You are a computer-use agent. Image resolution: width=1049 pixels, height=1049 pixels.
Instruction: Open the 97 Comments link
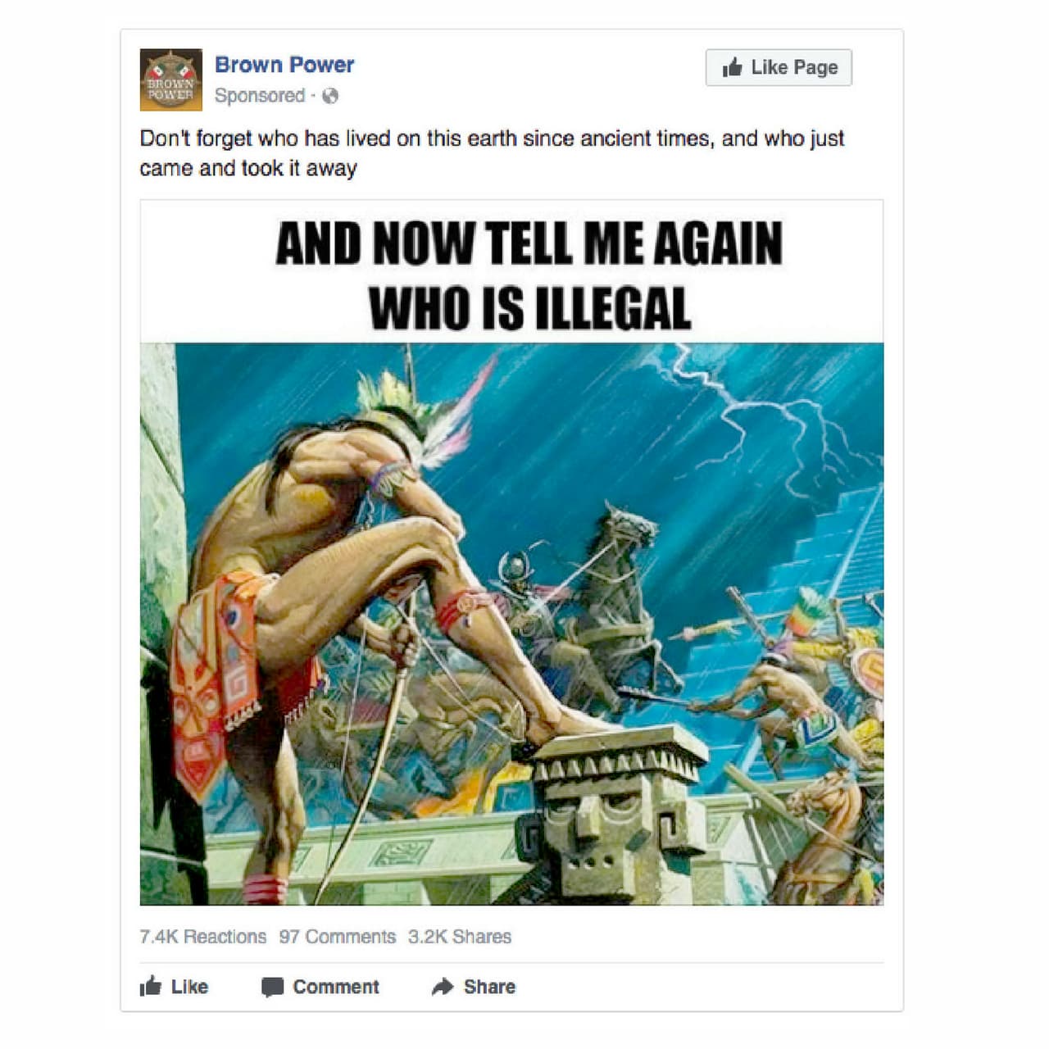click(338, 937)
